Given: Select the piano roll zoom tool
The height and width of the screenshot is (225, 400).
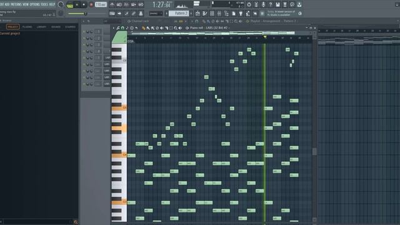Looking at the screenshot, I should (x=176, y=28).
